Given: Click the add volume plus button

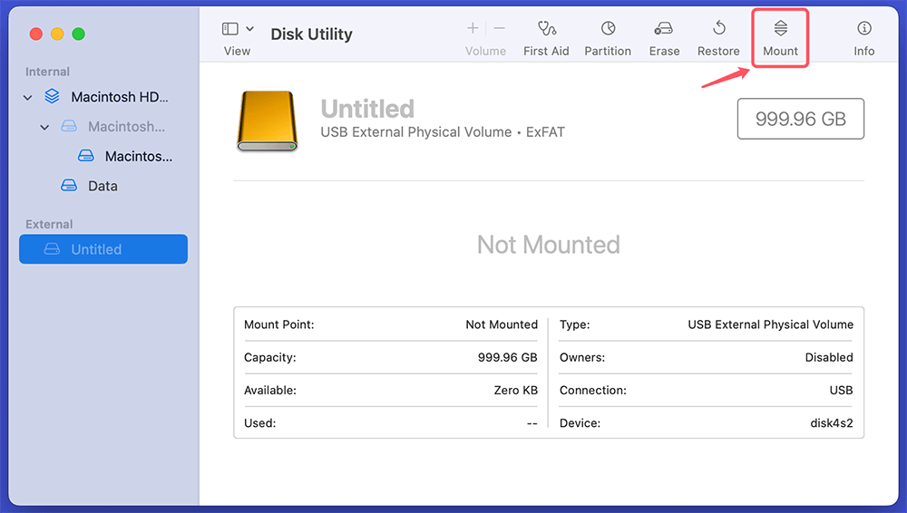Looking at the screenshot, I should click(x=473, y=29).
